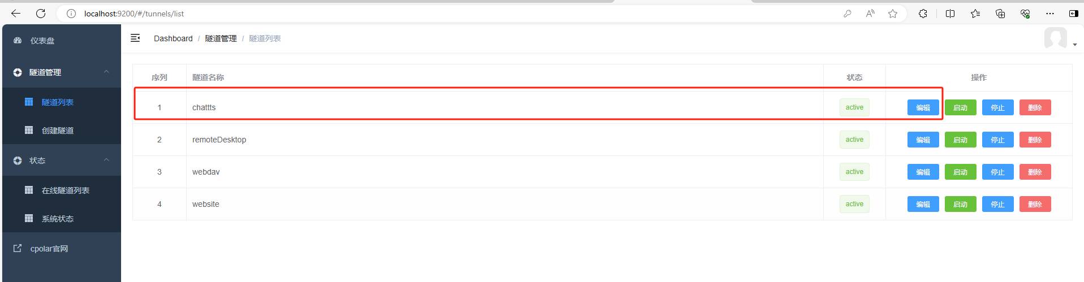Image resolution: width=1084 pixels, height=282 pixels.
Task: Click the address bar URL field
Action: click(453, 14)
